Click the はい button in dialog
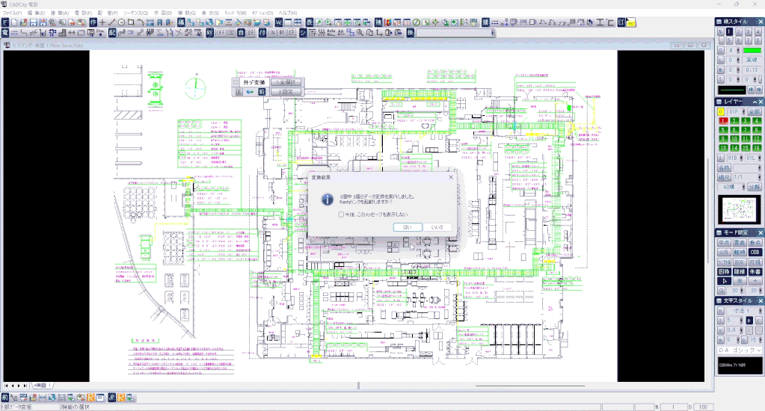 click(408, 227)
